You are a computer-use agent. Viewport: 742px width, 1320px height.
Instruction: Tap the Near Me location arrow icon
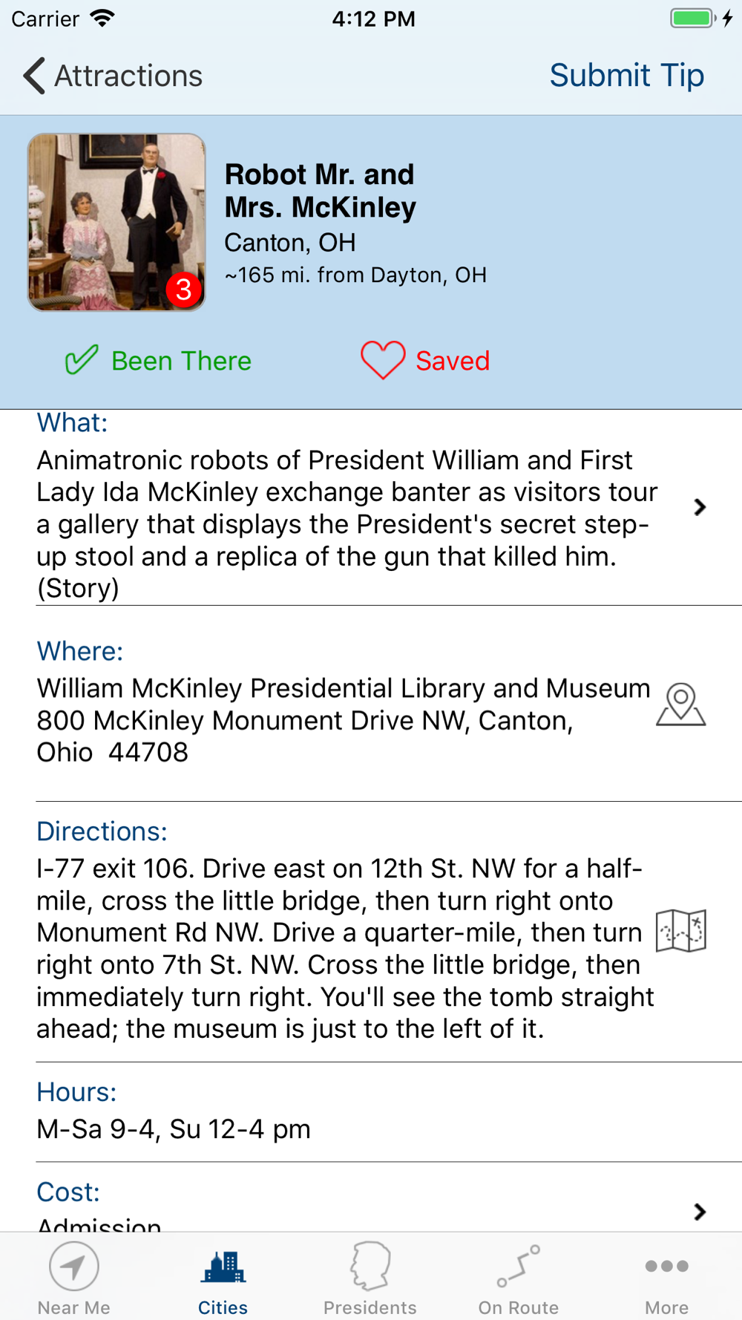tap(74, 1266)
